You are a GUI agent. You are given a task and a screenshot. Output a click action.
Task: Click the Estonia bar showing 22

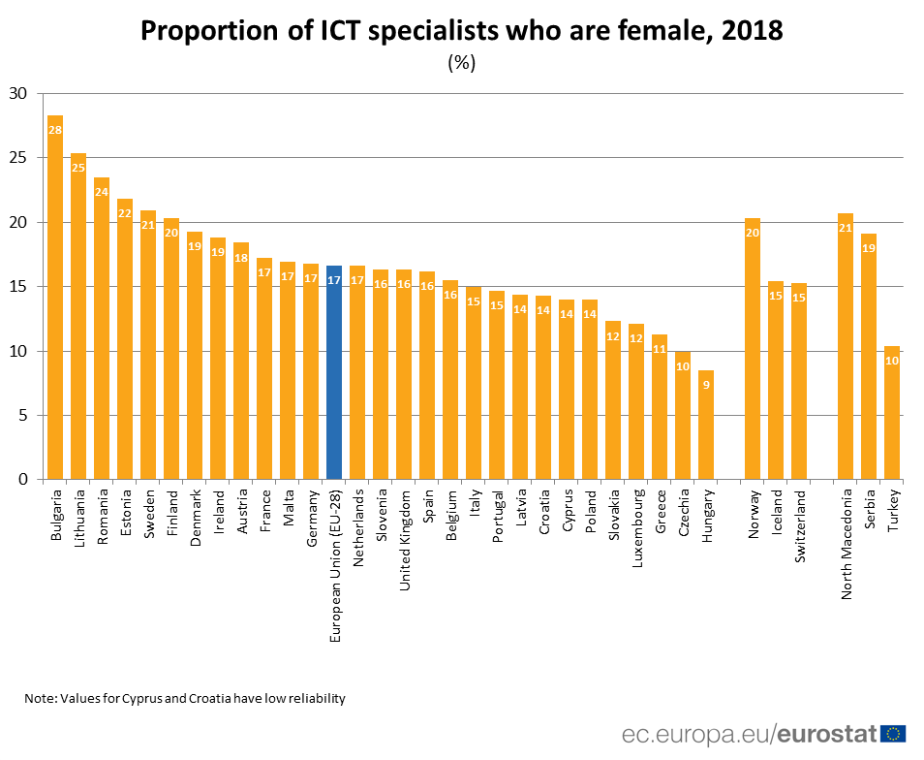(x=125, y=339)
